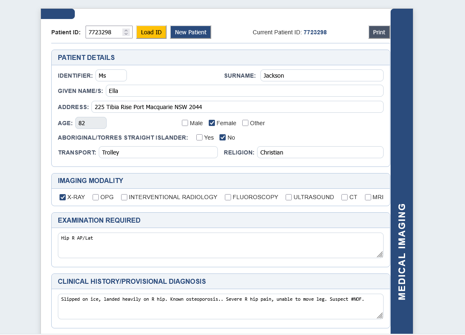Edit the Given Name field containing Ella

[x=244, y=91]
